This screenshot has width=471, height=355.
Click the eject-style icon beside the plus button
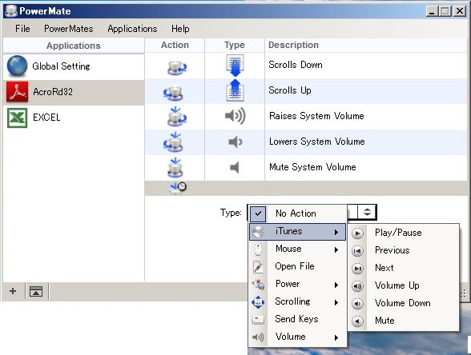tap(36, 291)
